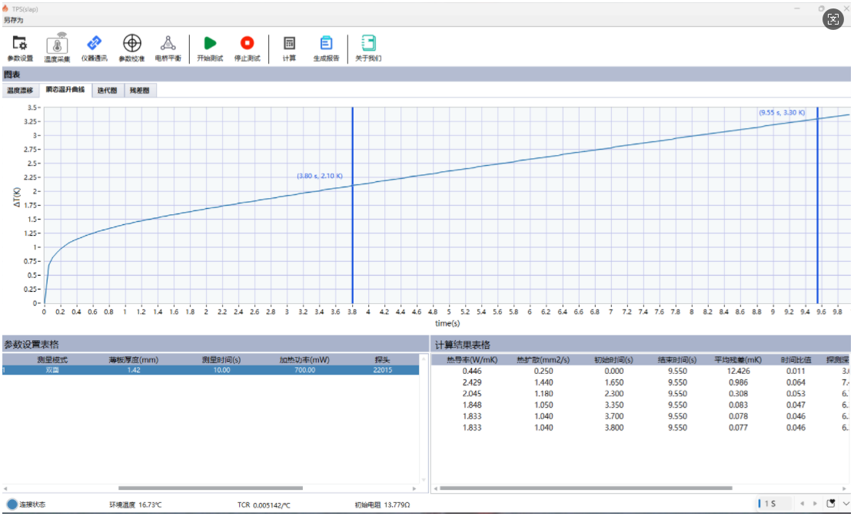
Task: Open 仪器通讯 instrument communication
Action: pyautogui.click(x=95, y=48)
